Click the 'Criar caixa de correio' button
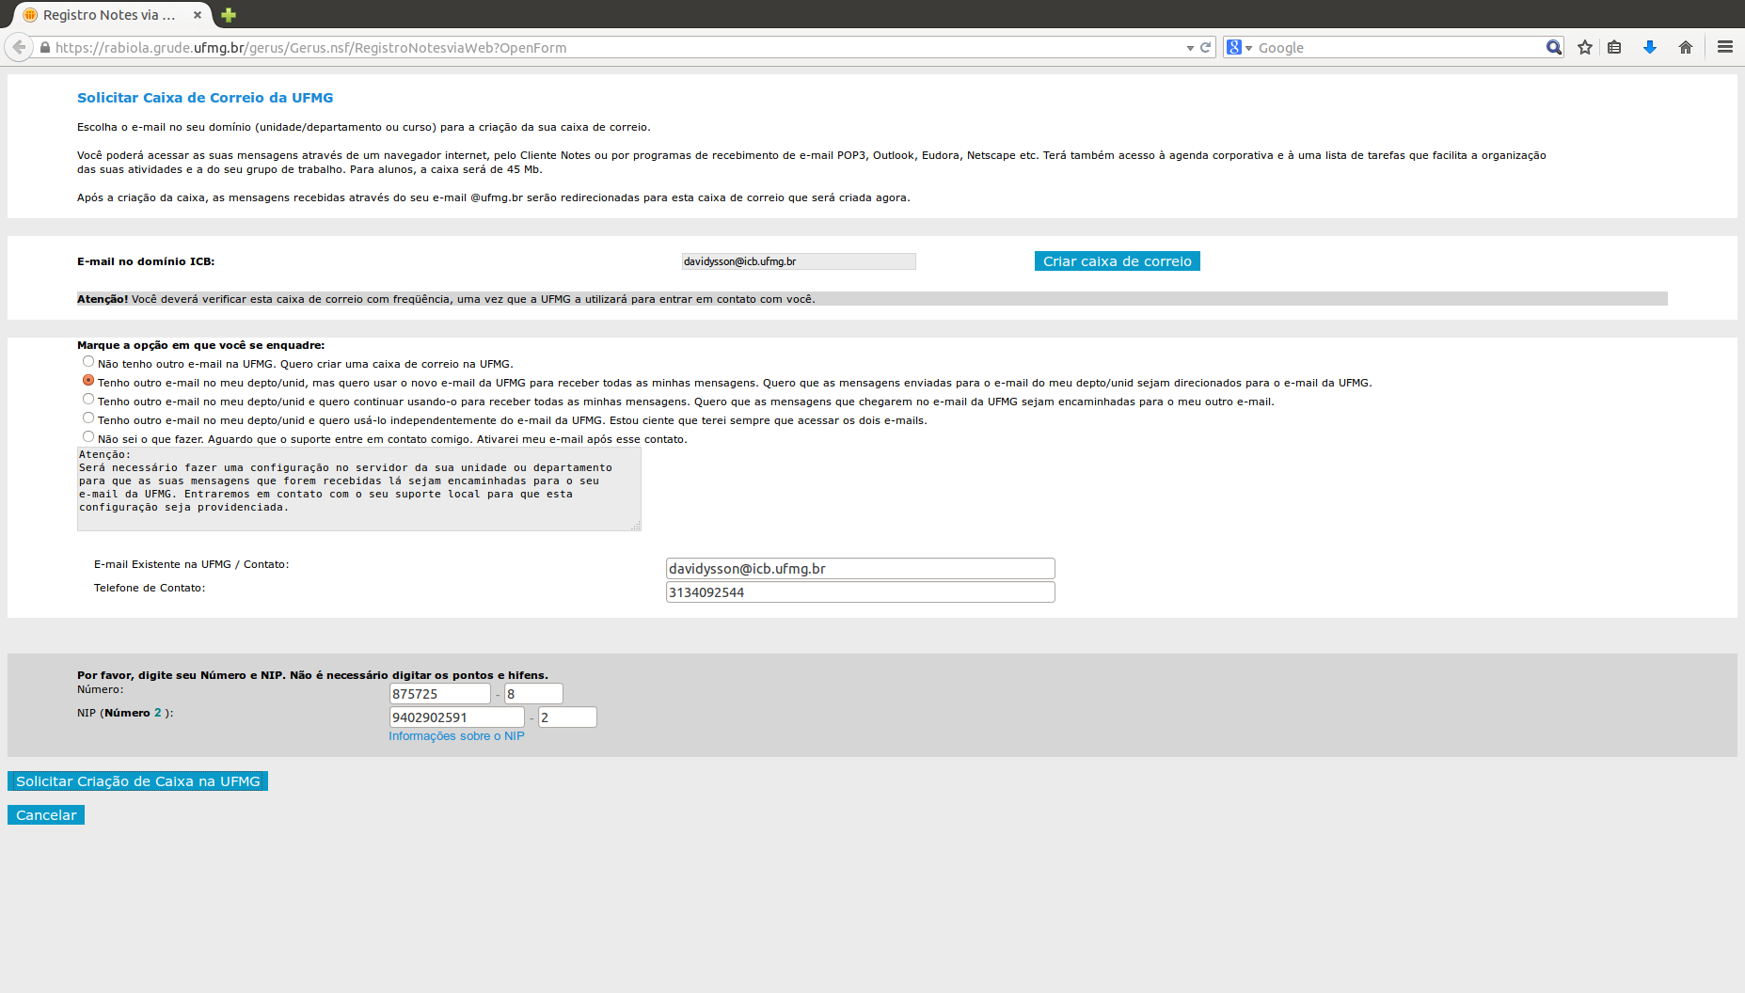The image size is (1745, 993). coord(1117,261)
